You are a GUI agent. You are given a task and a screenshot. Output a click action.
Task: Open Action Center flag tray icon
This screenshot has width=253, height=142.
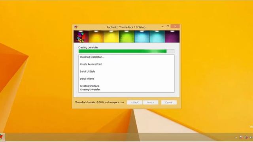pos(242,137)
